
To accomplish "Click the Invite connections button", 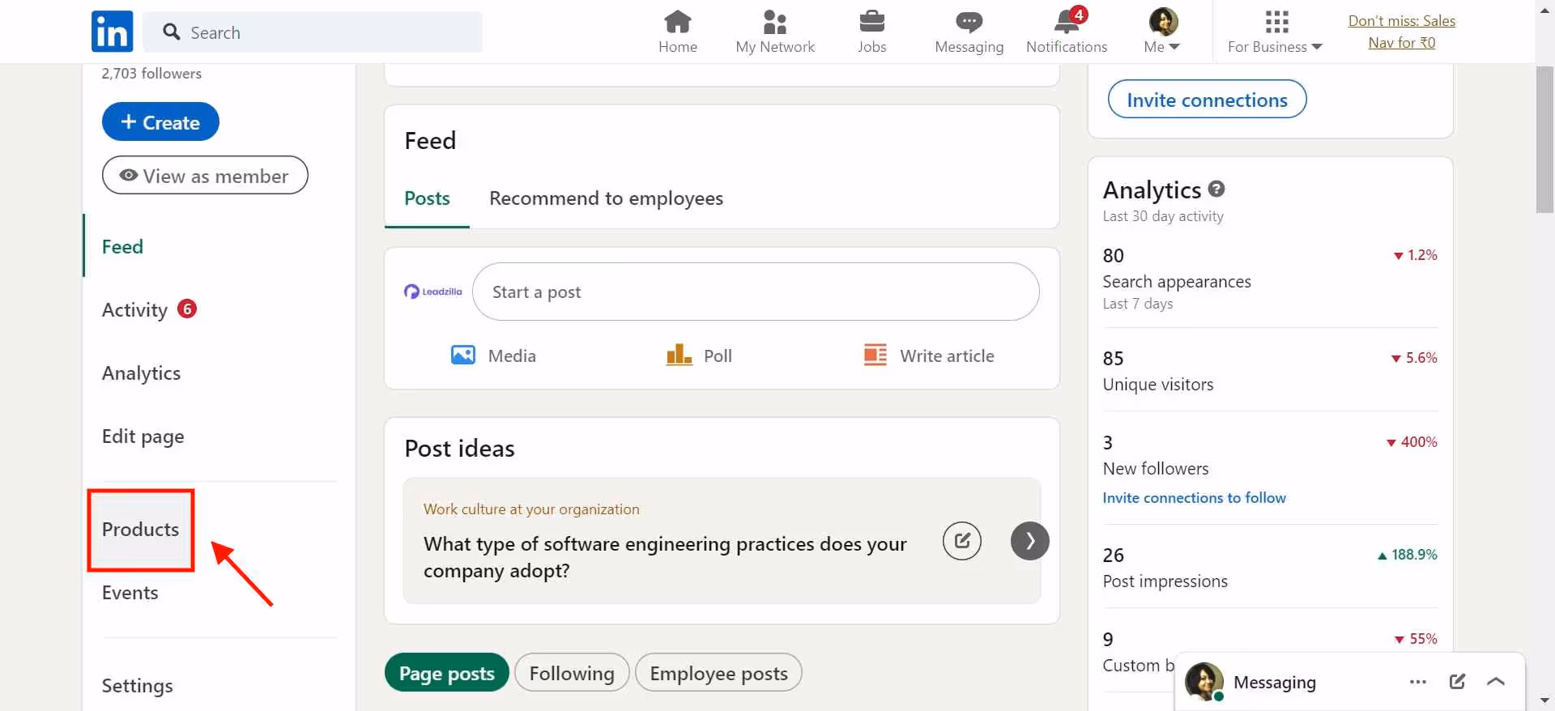I will [x=1207, y=99].
